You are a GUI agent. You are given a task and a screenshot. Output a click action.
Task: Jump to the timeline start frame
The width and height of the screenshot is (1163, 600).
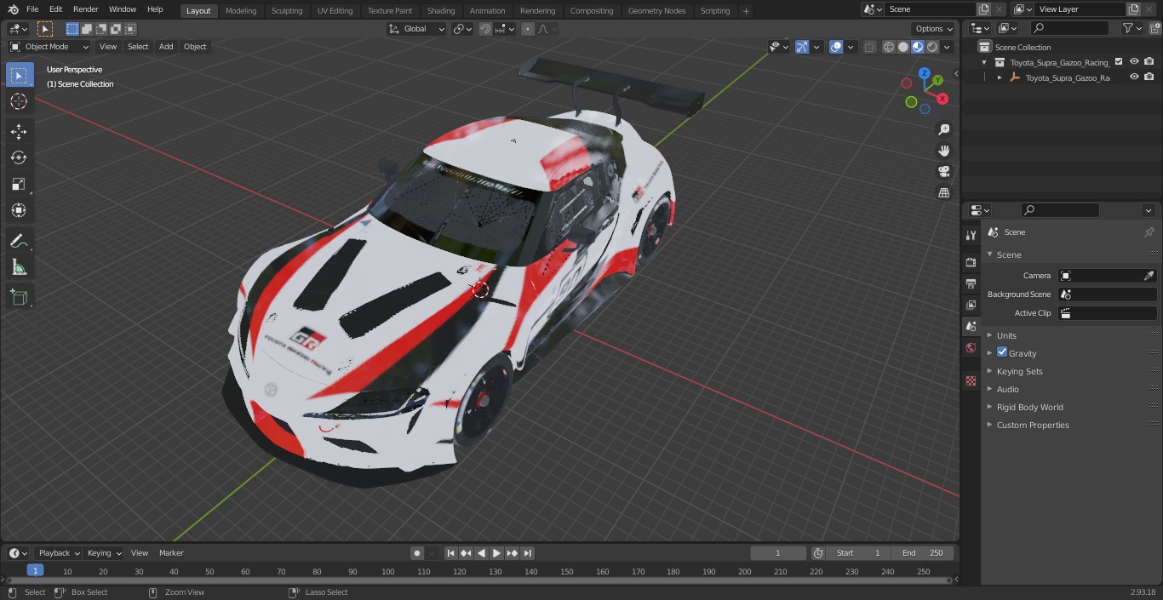pyautogui.click(x=451, y=553)
